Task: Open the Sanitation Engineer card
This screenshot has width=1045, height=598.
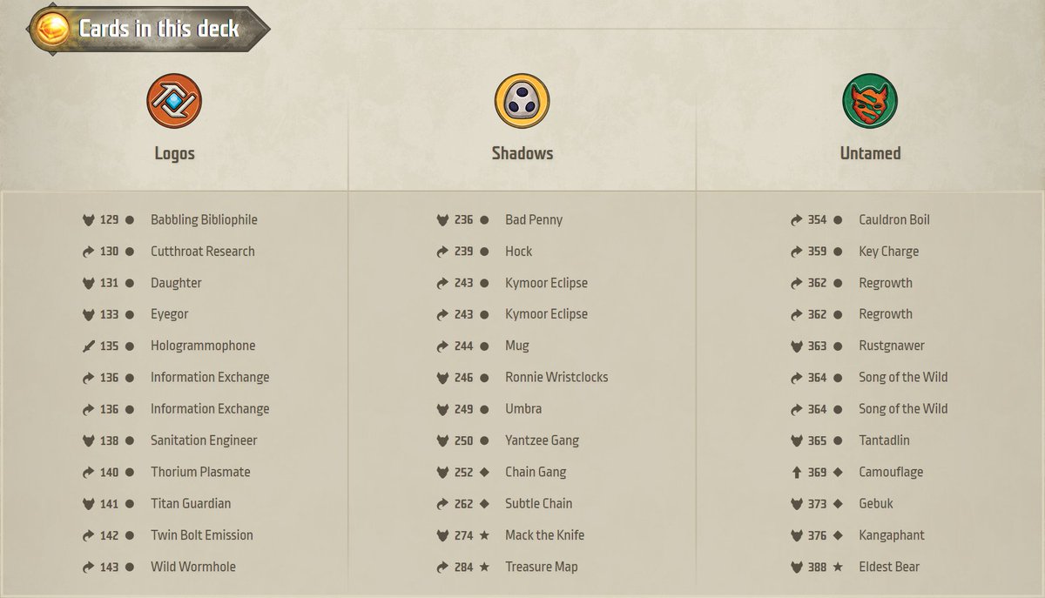Action: coord(204,440)
